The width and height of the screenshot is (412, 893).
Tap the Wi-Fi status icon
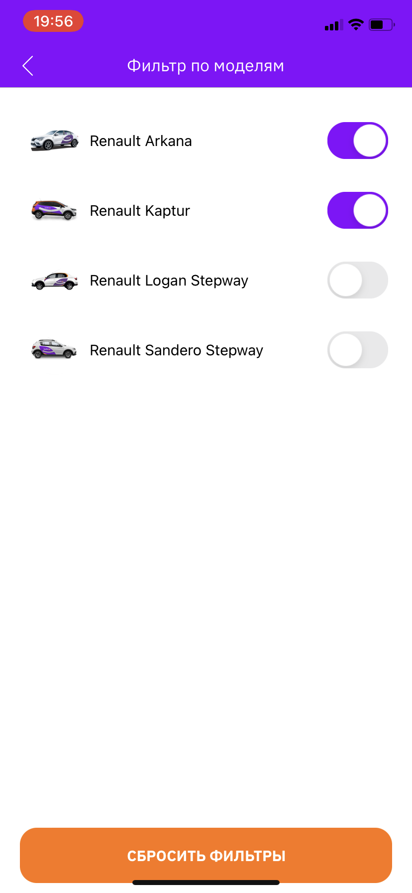(x=356, y=24)
